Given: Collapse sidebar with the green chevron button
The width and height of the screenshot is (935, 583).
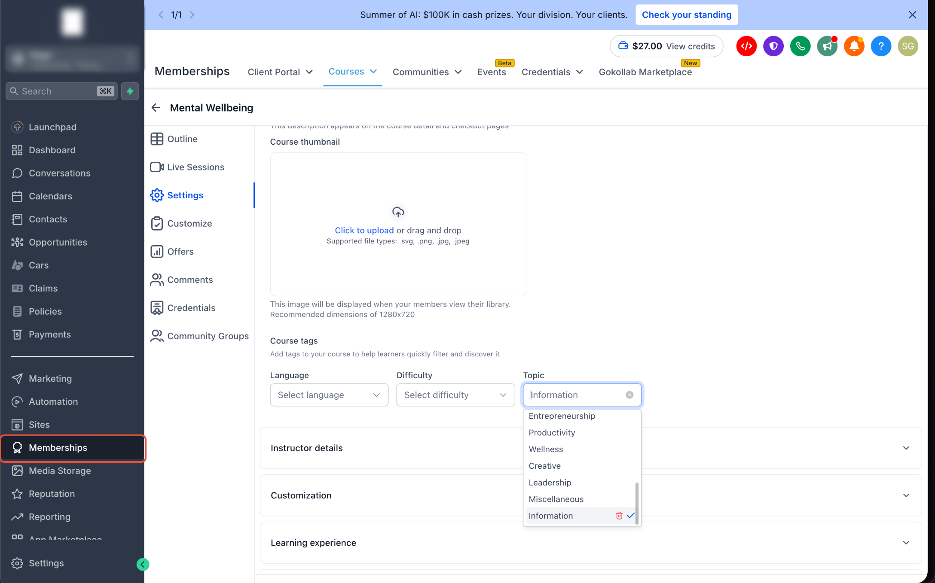Looking at the screenshot, I should [x=143, y=564].
